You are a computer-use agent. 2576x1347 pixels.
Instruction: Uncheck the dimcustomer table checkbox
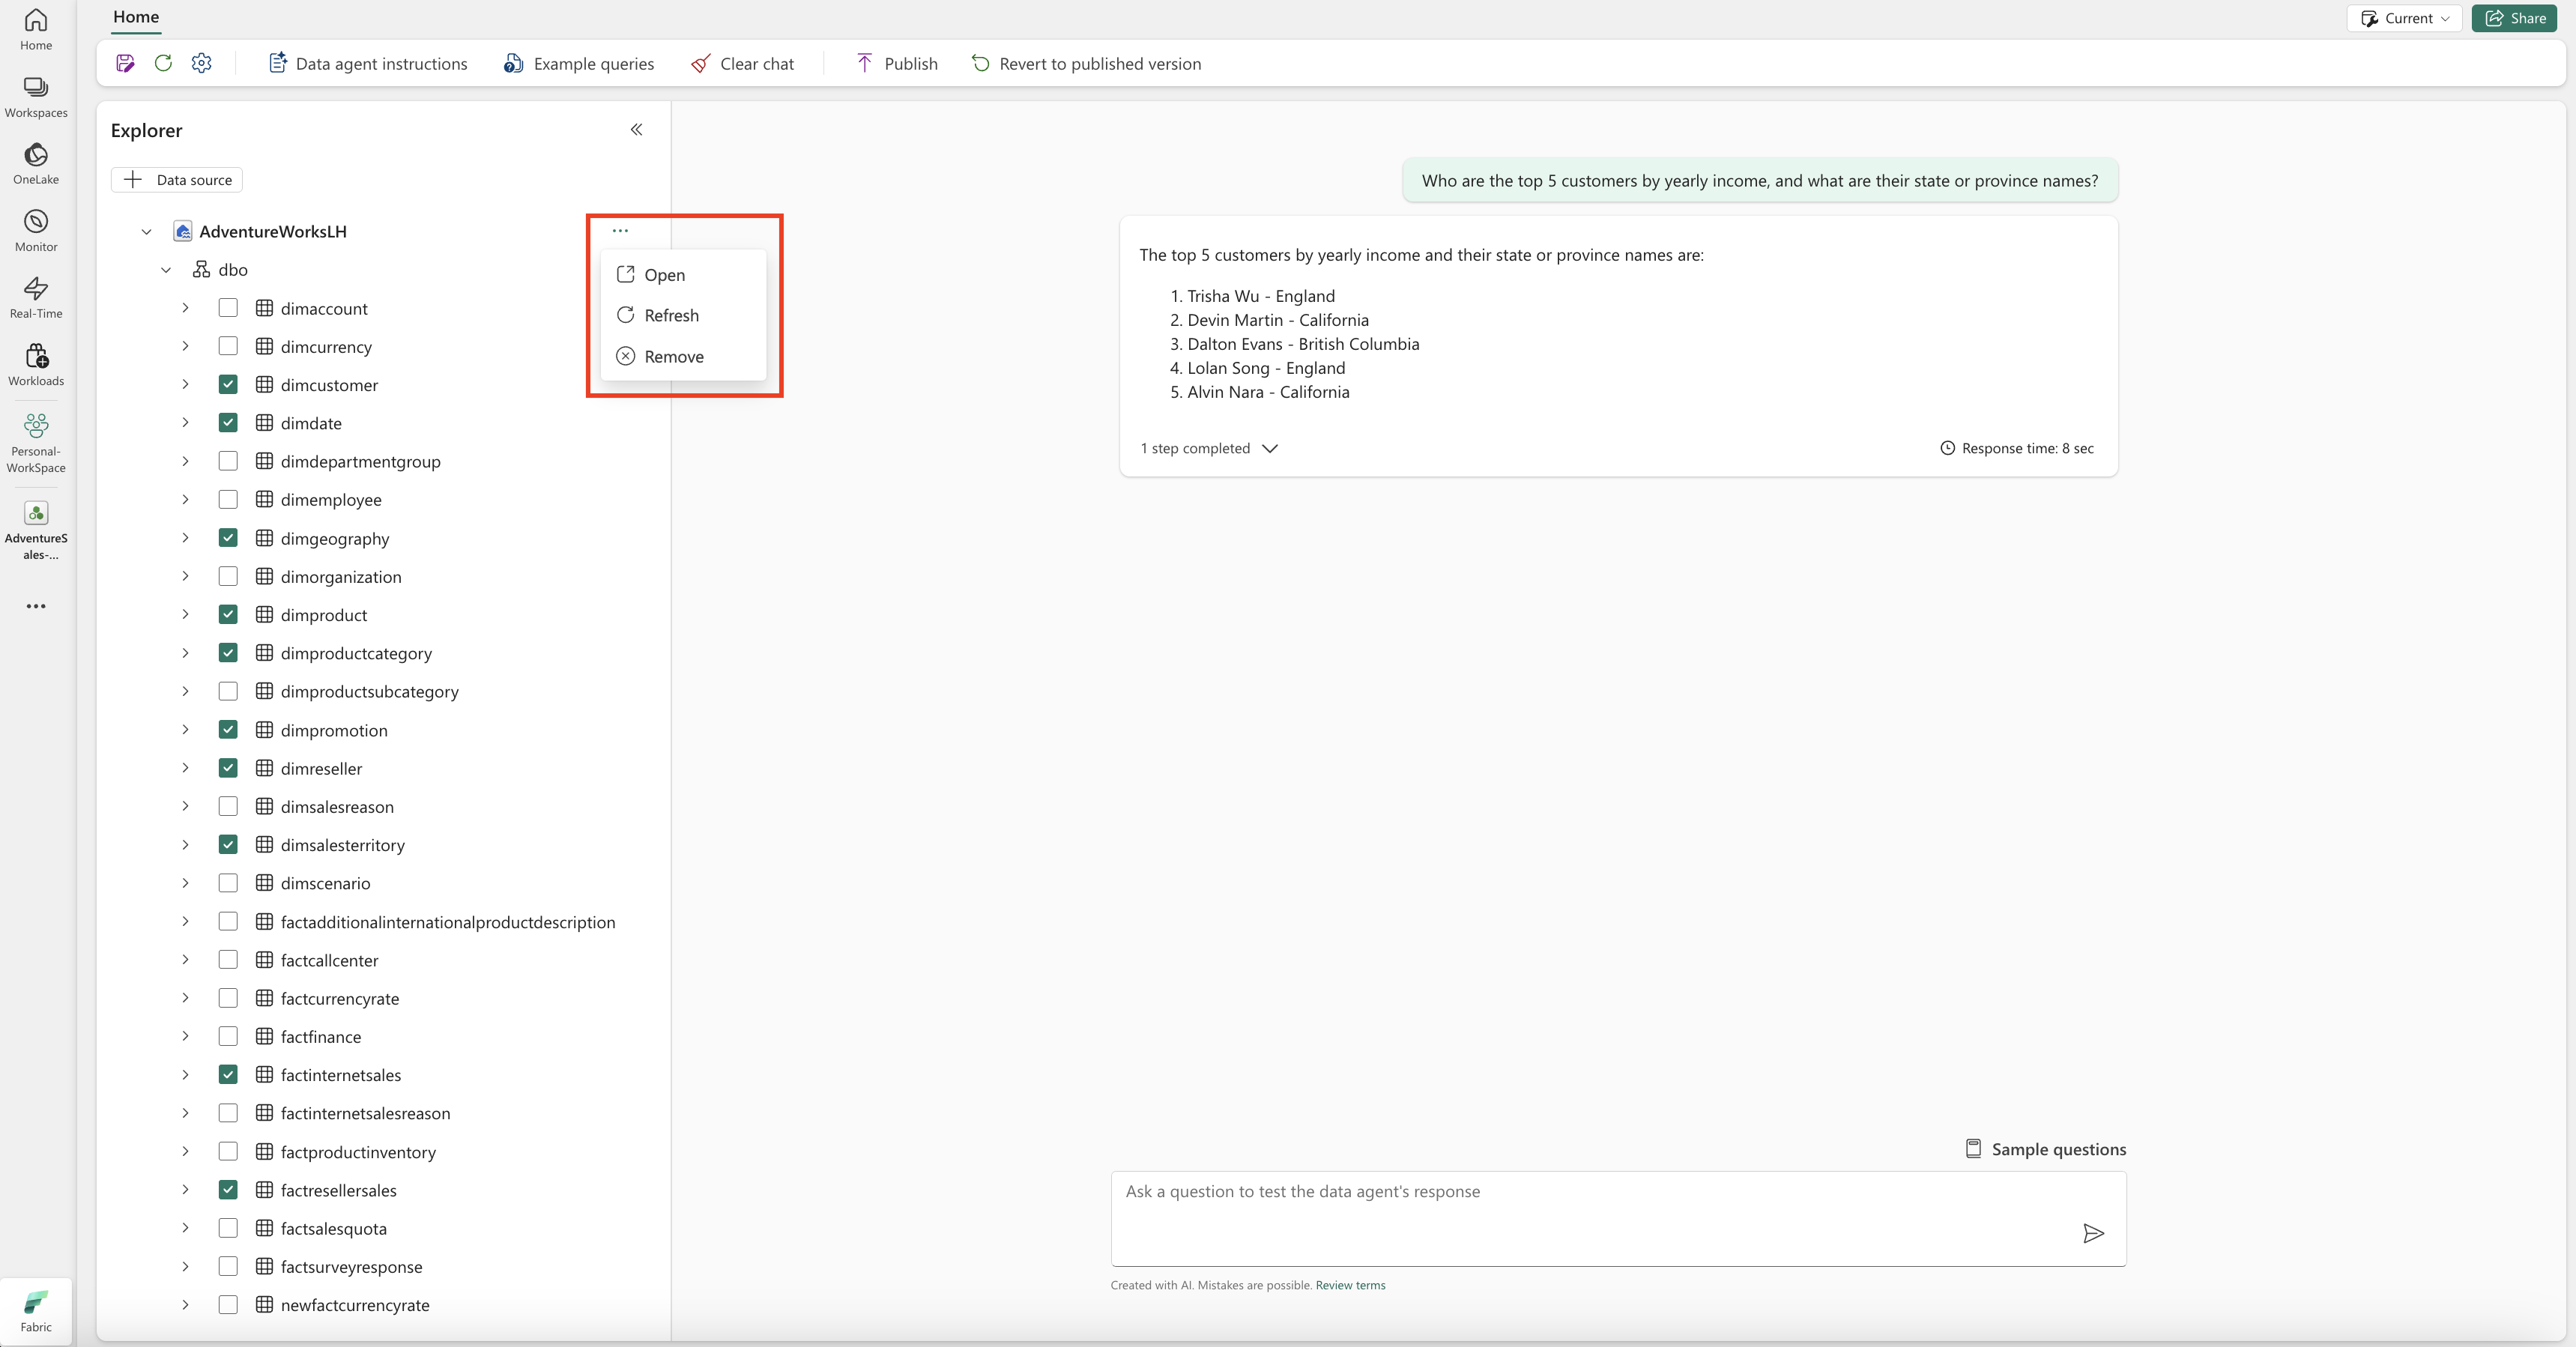(x=228, y=384)
